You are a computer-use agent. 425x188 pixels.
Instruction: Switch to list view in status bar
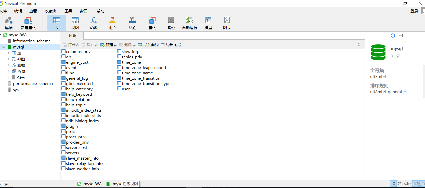[400, 183]
